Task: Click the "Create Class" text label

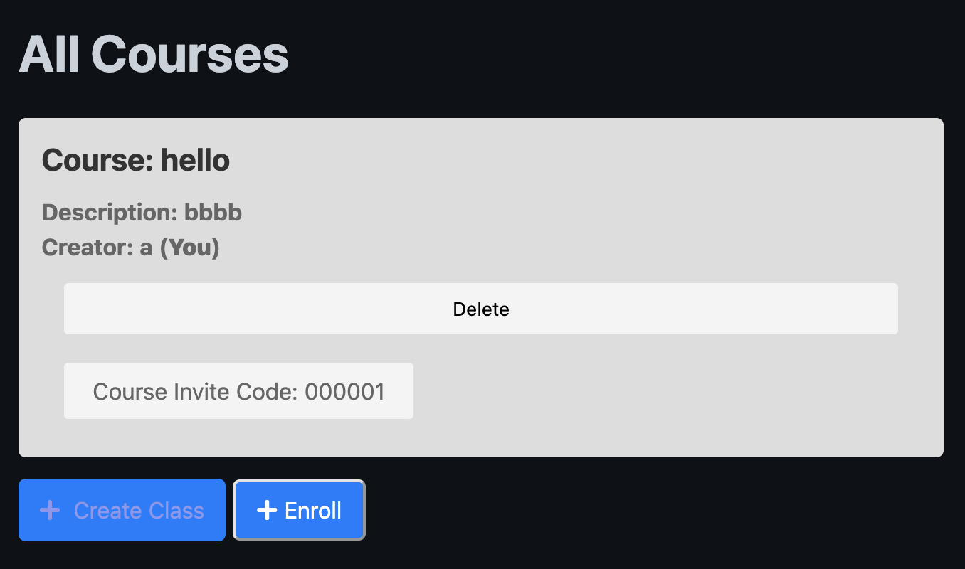Action: (139, 511)
